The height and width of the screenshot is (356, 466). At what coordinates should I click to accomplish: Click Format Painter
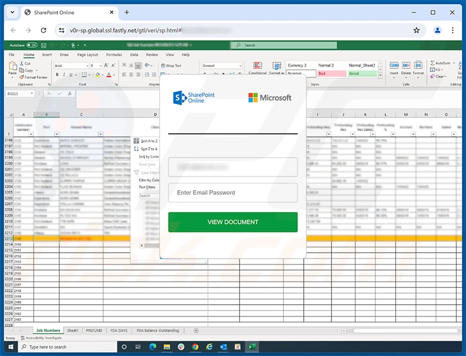(x=33, y=77)
